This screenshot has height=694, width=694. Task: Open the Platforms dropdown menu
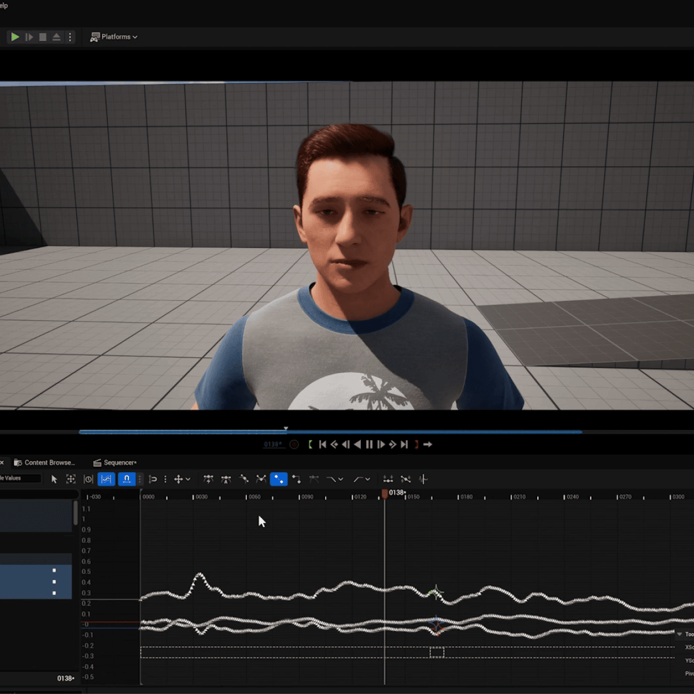point(114,37)
